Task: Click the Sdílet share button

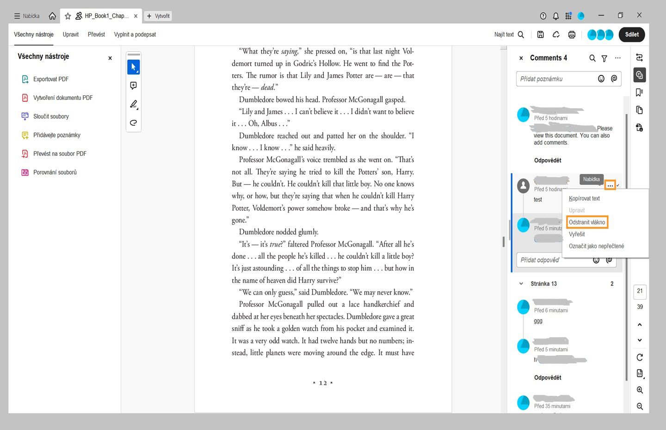Action: (x=632, y=35)
